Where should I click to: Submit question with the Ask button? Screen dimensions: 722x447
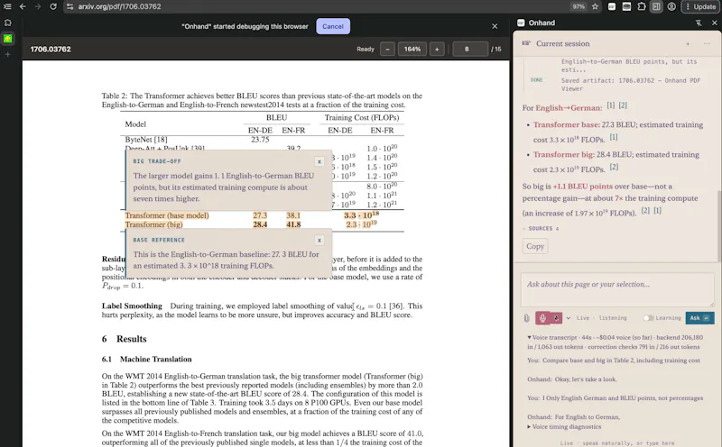[x=700, y=318]
